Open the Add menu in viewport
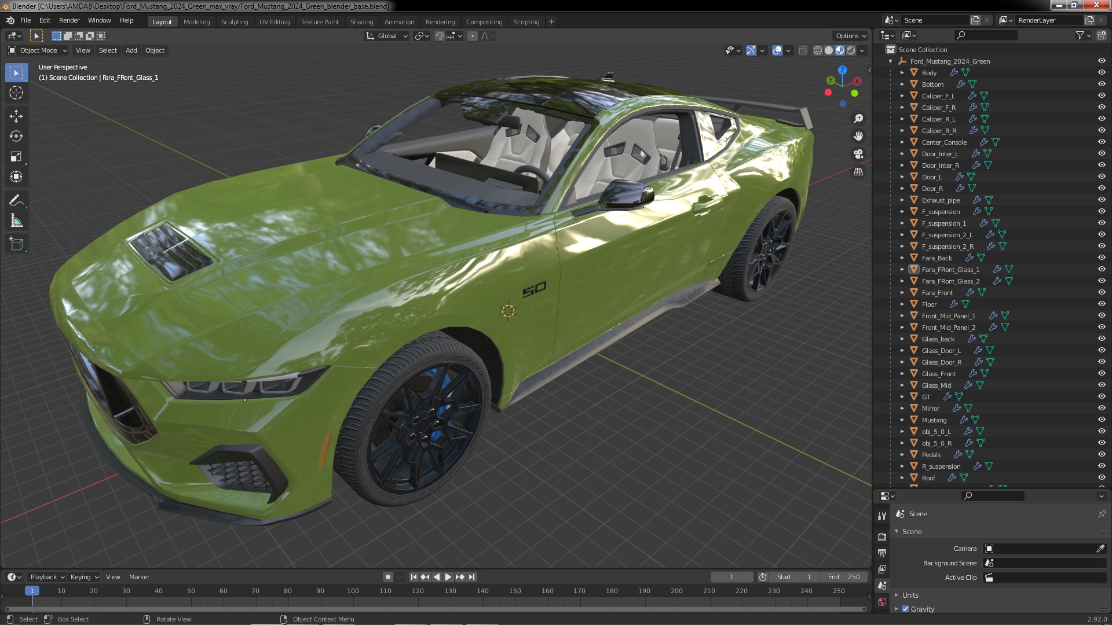The image size is (1112, 625). pyautogui.click(x=131, y=50)
